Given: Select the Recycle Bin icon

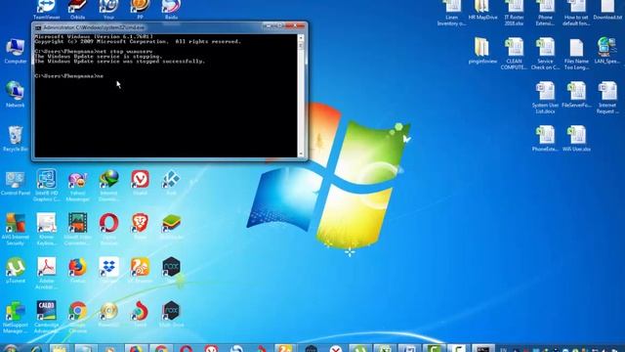Looking at the screenshot, I should (16, 138).
